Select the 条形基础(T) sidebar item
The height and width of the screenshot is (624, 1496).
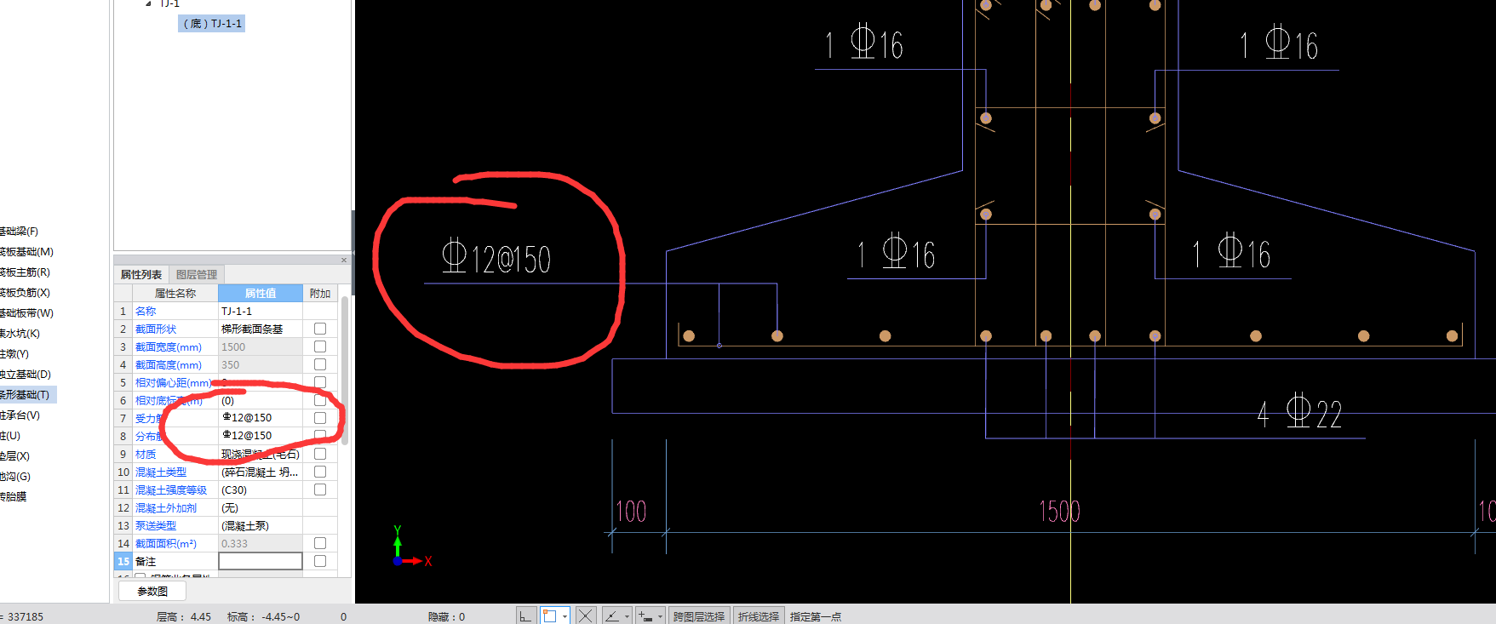[27, 395]
